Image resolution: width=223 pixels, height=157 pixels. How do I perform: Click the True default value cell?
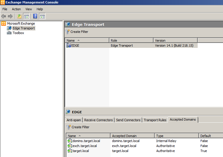point(203,151)
